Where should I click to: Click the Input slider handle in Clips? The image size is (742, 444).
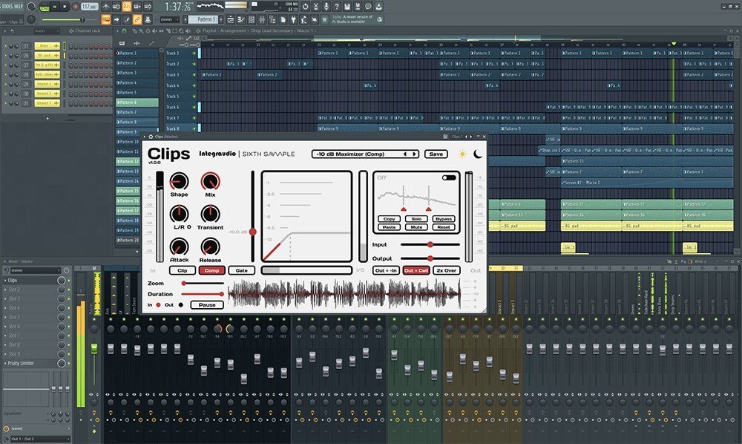tap(429, 244)
